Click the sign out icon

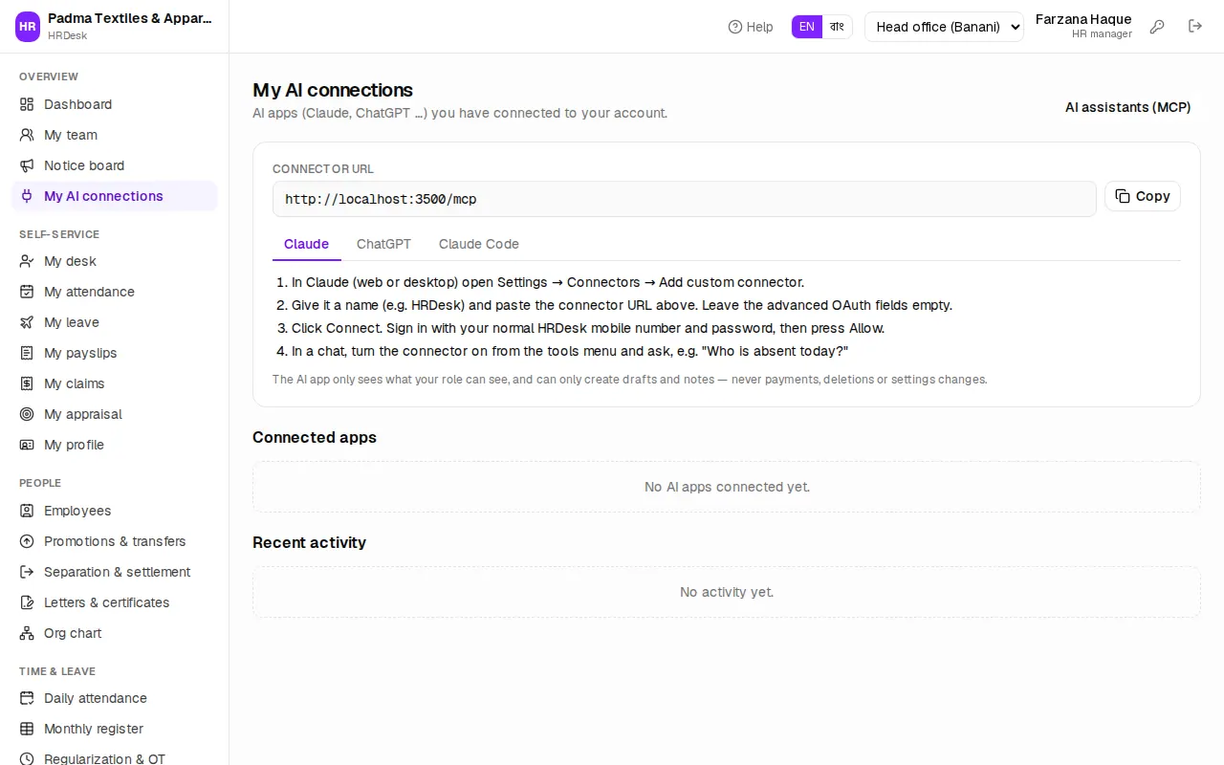click(1195, 27)
